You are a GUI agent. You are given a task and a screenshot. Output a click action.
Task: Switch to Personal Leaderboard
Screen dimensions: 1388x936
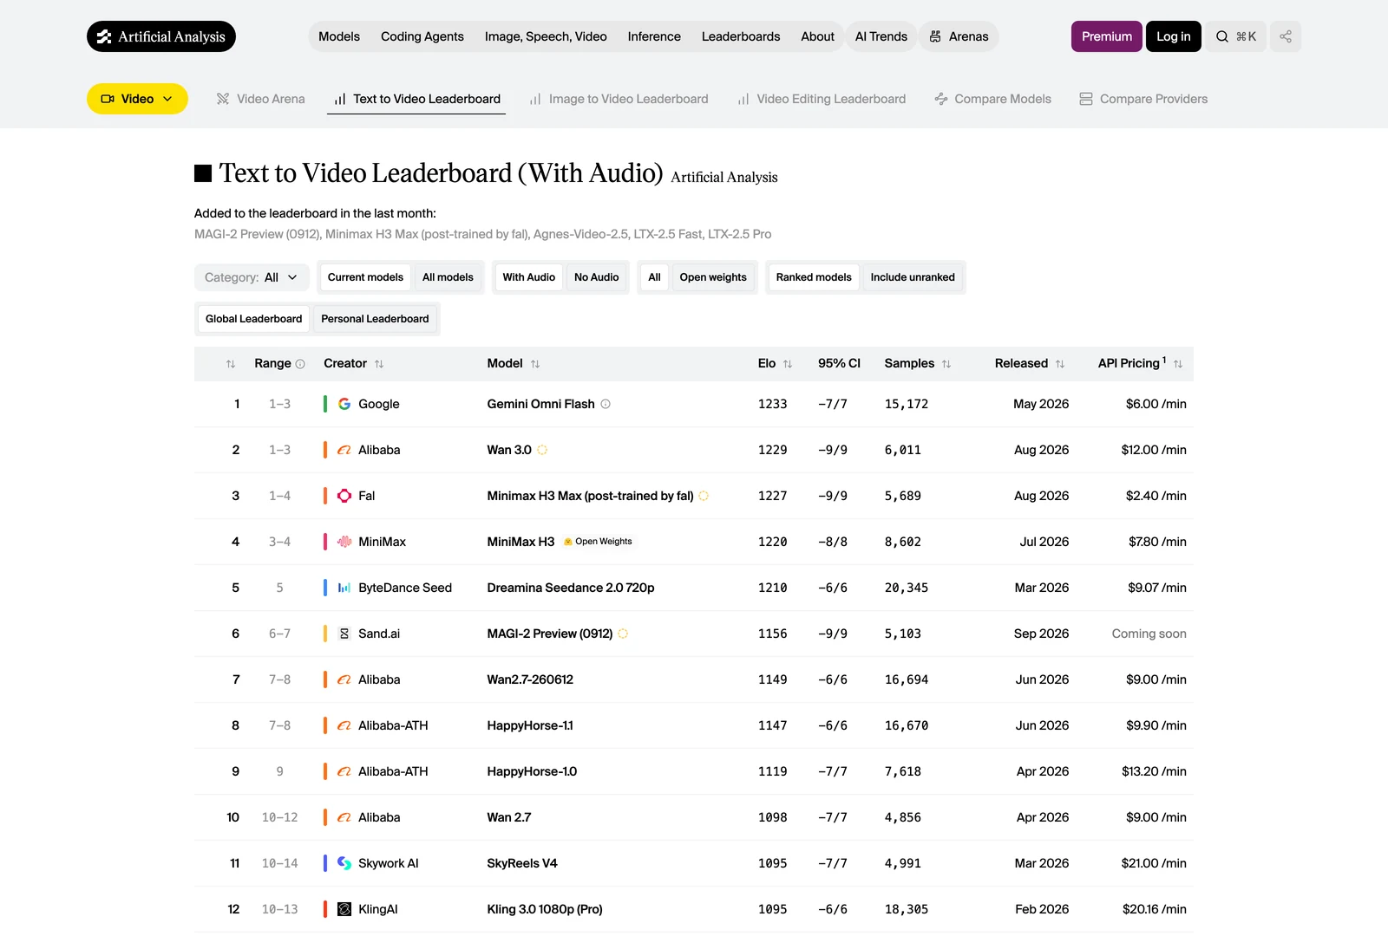(375, 319)
